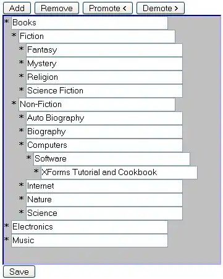Save the category tree
223x279 pixels.
coord(19,272)
